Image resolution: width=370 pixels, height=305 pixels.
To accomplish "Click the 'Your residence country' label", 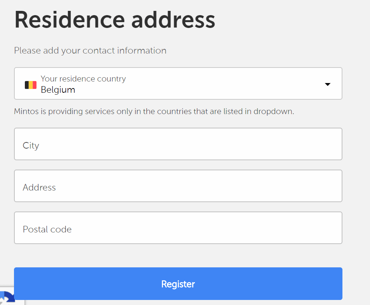I will (83, 79).
